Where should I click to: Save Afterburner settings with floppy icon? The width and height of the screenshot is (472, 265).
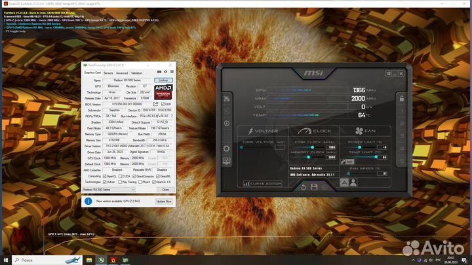[314, 187]
